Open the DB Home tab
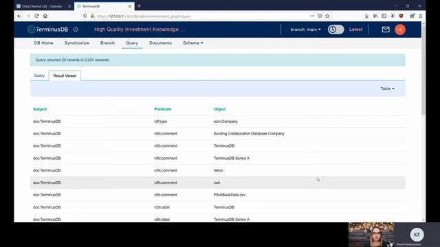 pyautogui.click(x=43, y=43)
